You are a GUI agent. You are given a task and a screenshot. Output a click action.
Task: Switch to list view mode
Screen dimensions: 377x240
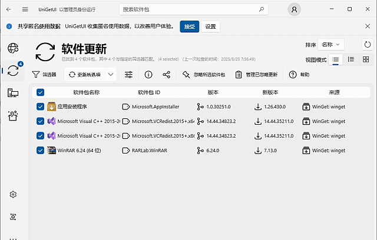pos(335,59)
